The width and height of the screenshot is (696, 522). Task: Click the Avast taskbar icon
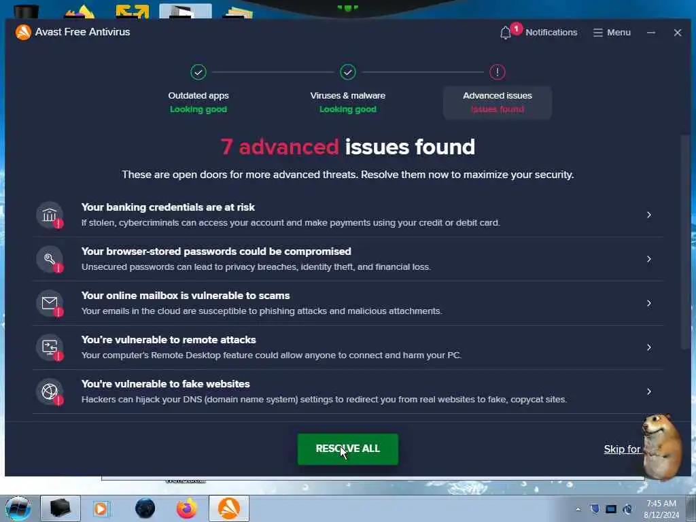tap(229, 508)
